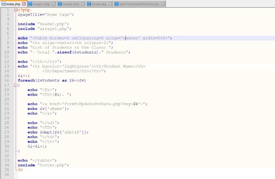
Task: Click the "</a>" string on line 23
Action: point(47,113)
